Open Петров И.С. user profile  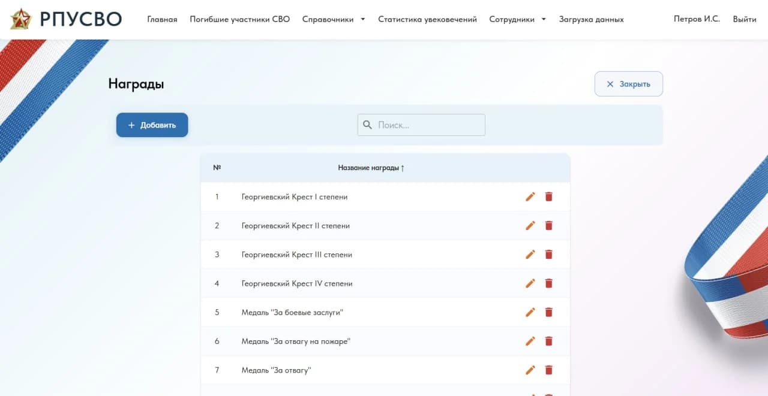[697, 19]
